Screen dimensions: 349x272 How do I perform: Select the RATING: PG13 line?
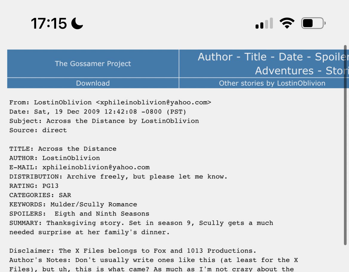point(34,186)
